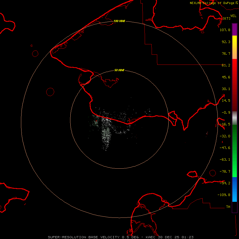
Task: Click the 107.8 value on the legend
Action: point(225,30)
